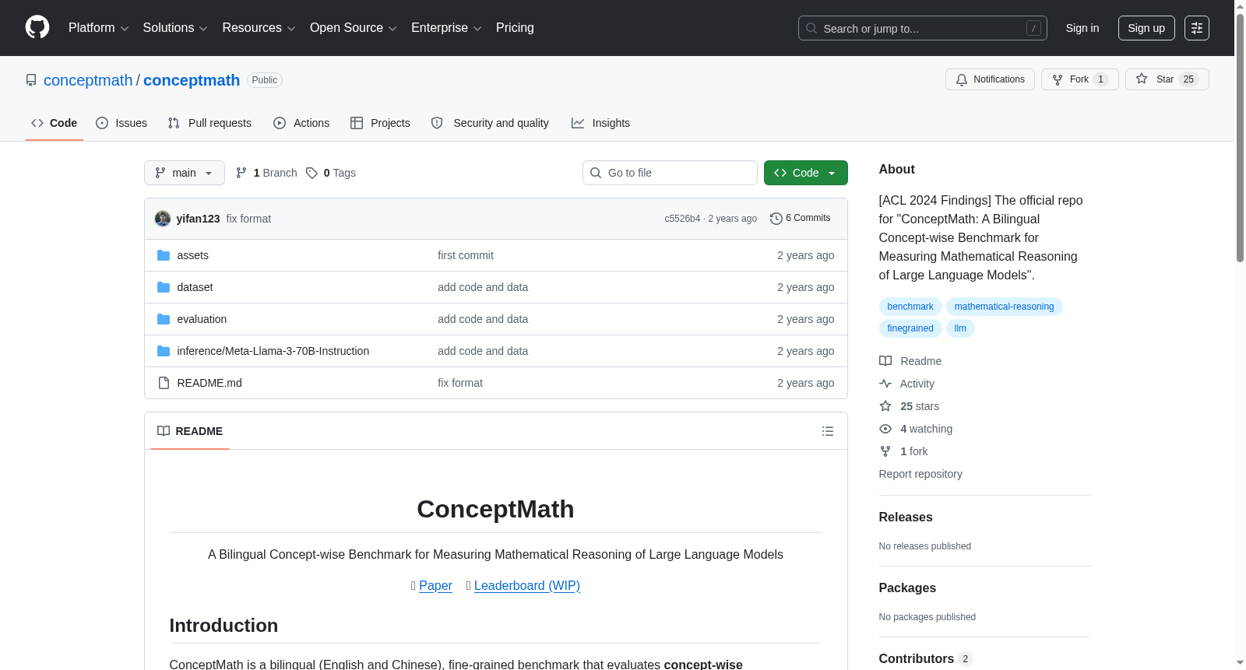Click the benchmark topic tag
Screen dimensions: 1246x670
pyautogui.click(x=910, y=307)
